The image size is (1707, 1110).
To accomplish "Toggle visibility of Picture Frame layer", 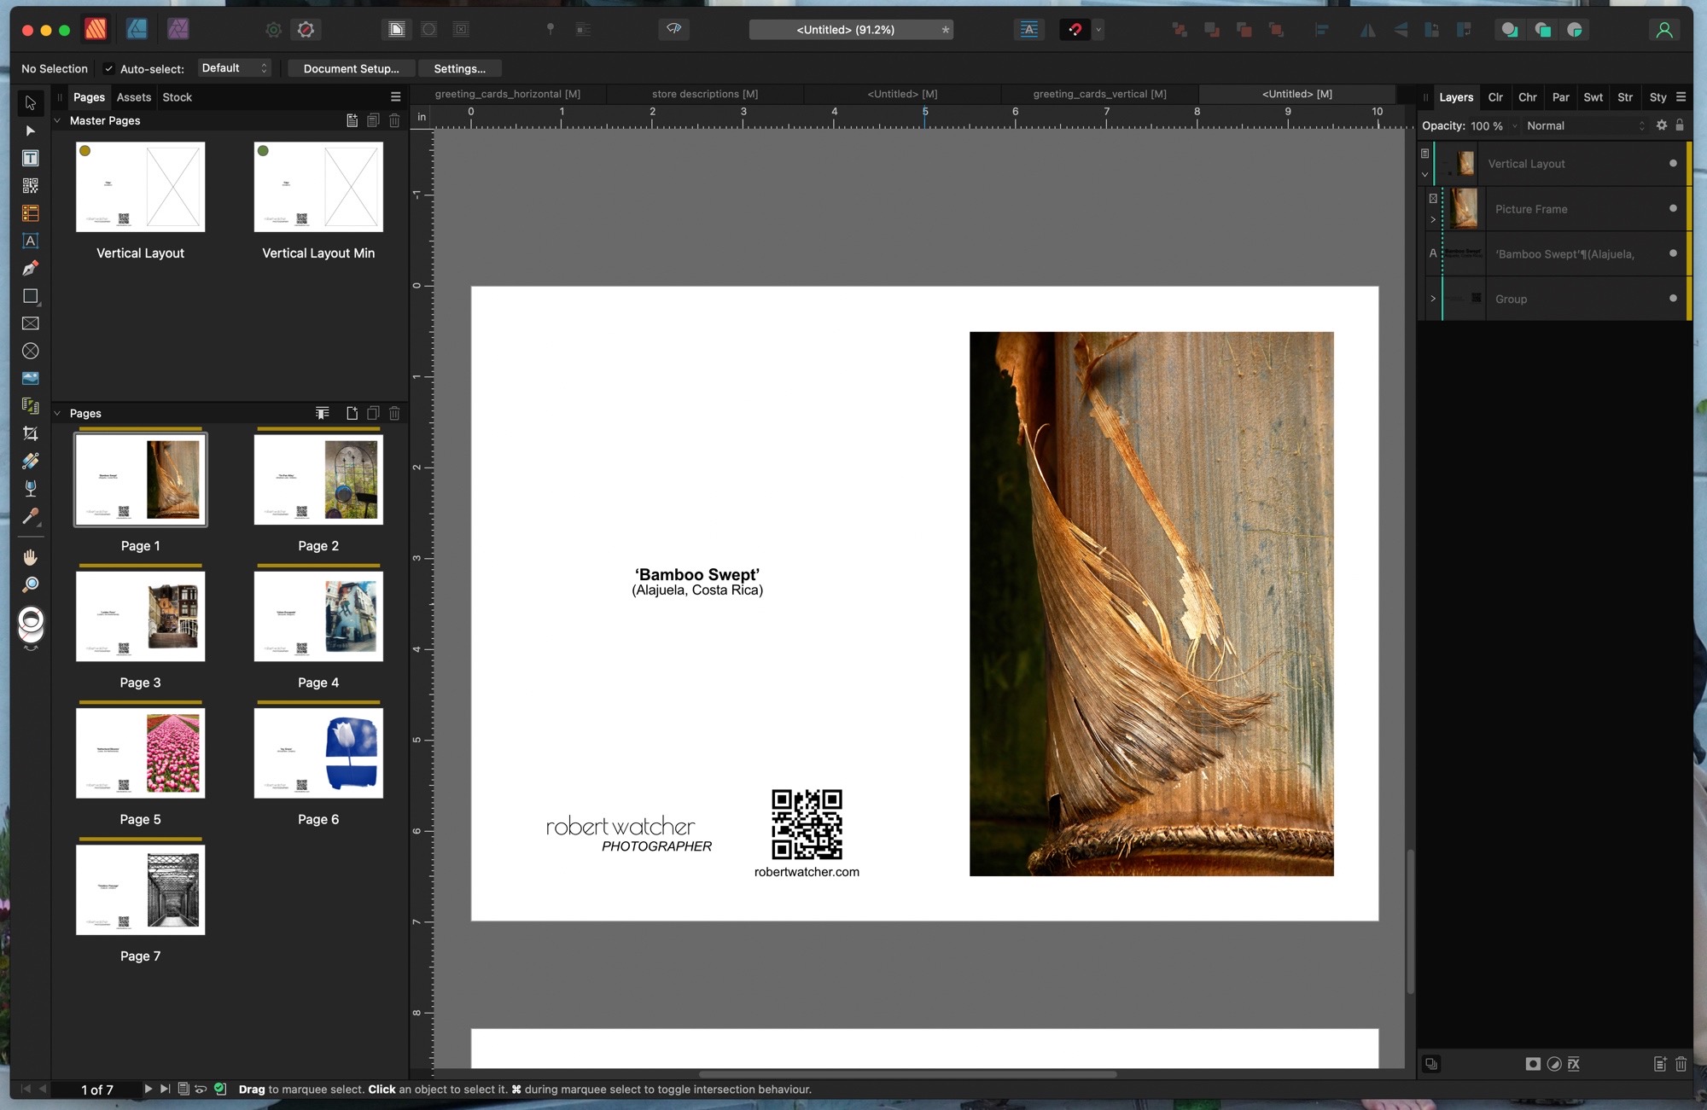I will 1673,208.
